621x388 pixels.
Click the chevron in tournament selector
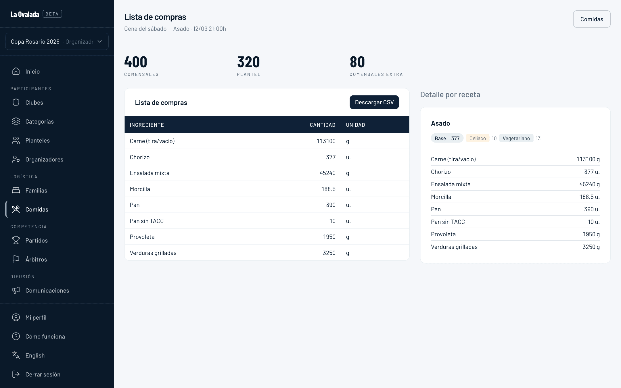100,41
